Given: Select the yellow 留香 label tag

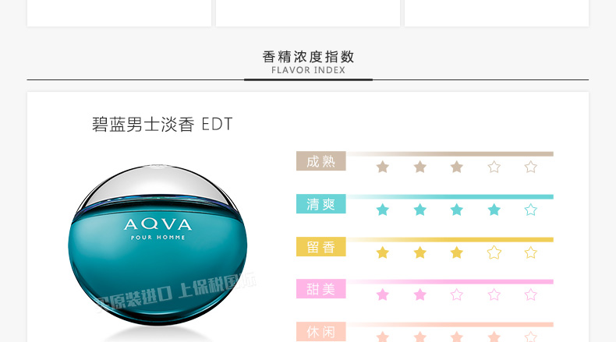Looking at the screenshot, I should 321,247.
